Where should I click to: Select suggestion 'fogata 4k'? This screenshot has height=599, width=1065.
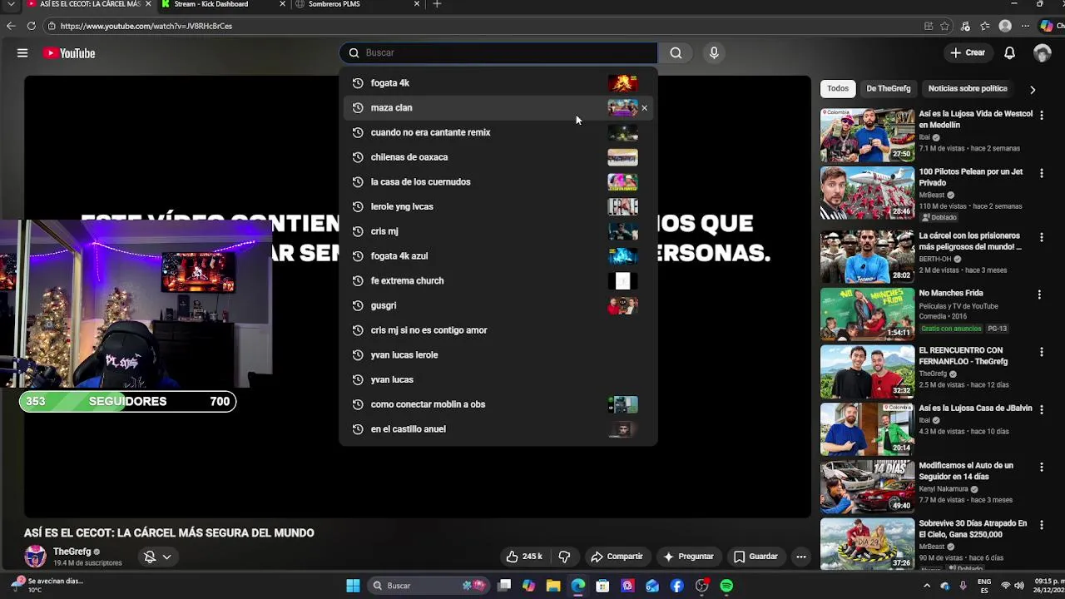(498, 83)
